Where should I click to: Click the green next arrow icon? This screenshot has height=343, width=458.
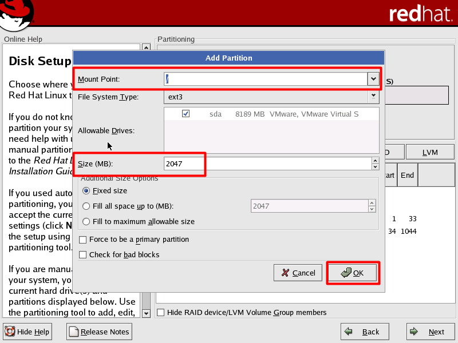pyautogui.click(x=413, y=332)
